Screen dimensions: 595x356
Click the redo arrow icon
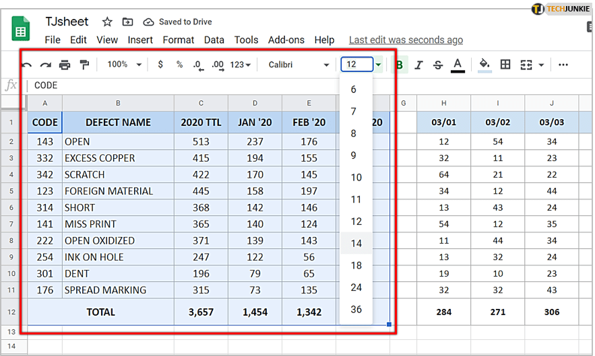(x=45, y=65)
